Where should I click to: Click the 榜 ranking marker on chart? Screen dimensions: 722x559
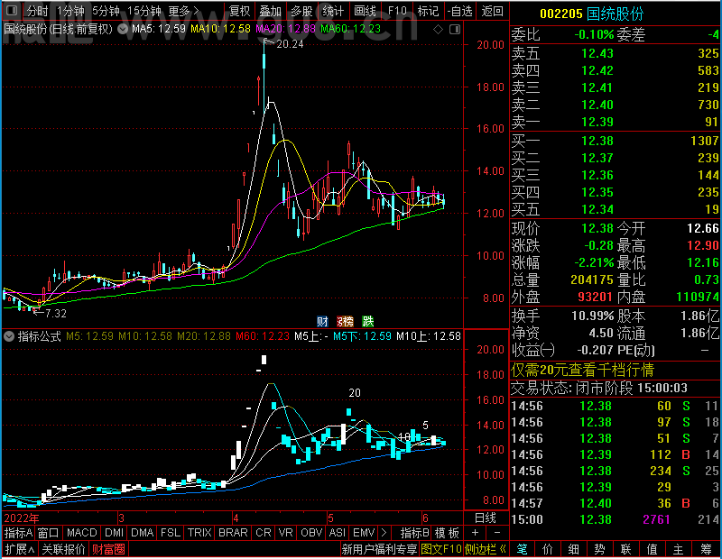(x=345, y=321)
